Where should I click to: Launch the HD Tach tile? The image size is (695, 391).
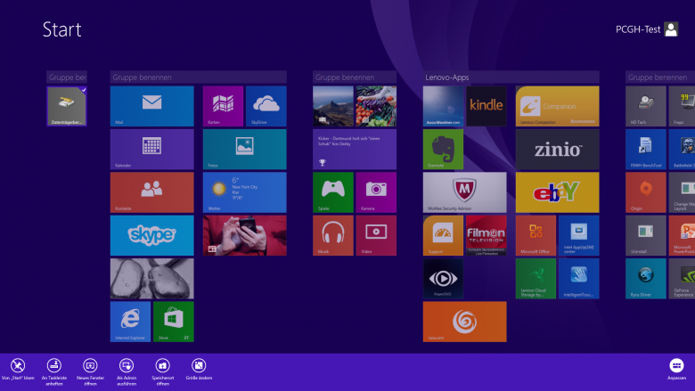[x=646, y=106]
